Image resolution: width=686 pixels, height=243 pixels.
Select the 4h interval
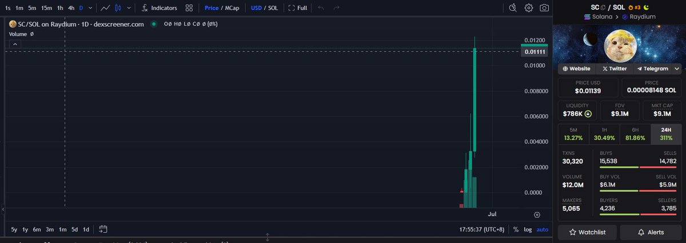[x=71, y=8]
